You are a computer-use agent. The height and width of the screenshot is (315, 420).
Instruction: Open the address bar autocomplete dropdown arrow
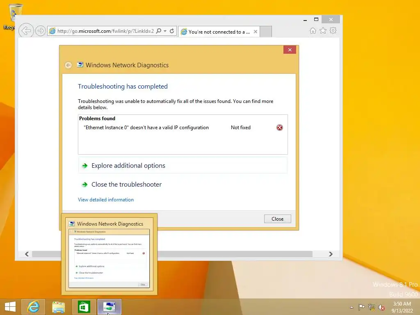(165, 31)
